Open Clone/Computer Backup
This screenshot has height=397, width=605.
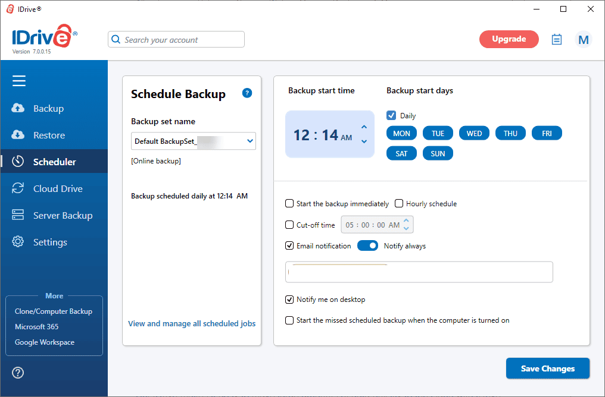pos(54,311)
